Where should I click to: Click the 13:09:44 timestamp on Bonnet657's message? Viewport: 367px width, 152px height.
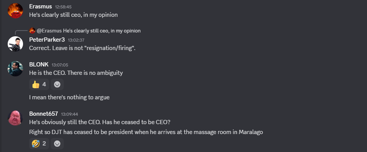coord(69,114)
